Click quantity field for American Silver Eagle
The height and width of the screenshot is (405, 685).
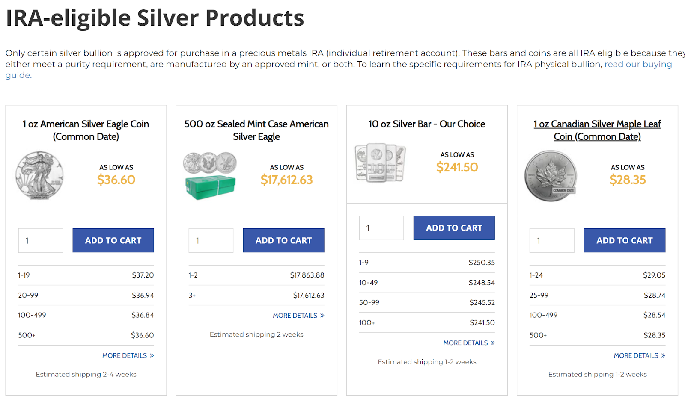(40, 240)
